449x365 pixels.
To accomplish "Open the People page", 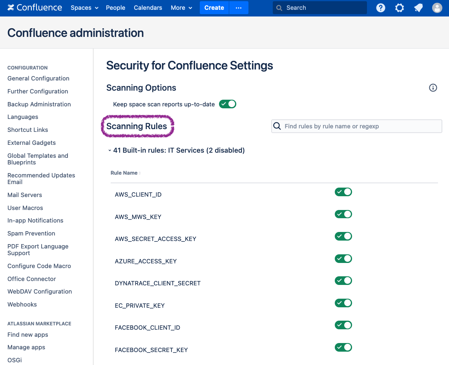I will click(x=115, y=7).
